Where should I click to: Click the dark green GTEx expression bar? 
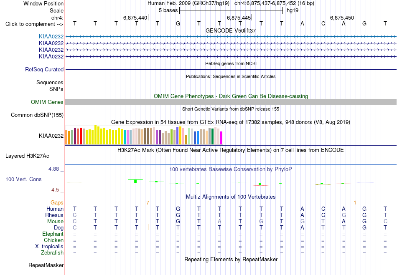point(212,137)
